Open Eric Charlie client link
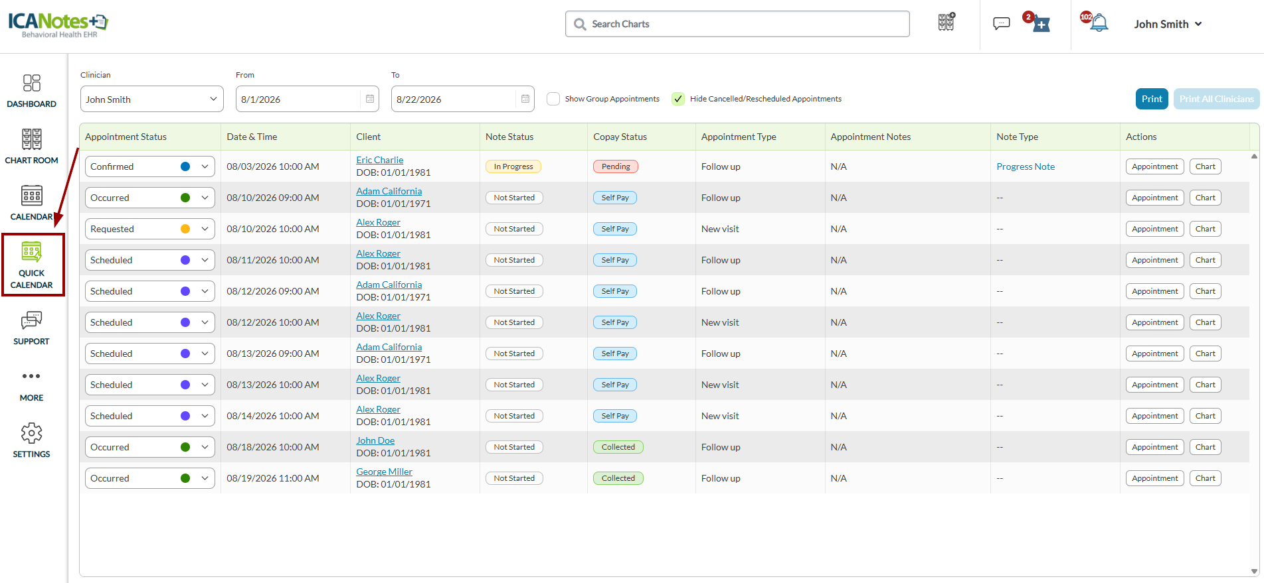Image resolution: width=1264 pixels, height=583 pixels. pyautogui.click(x=379, y=160)
